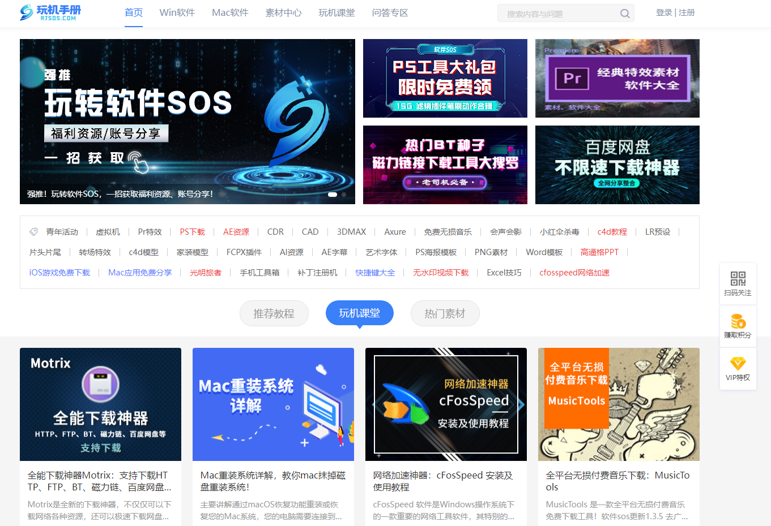Open article title Mac重装系统详解
The image size is (771, 526).
(x=273, y=481)
